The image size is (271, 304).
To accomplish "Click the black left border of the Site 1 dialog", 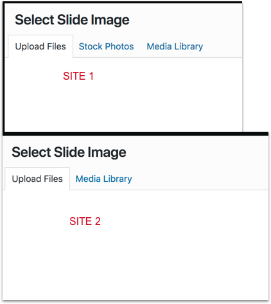I will click(4, 67).
